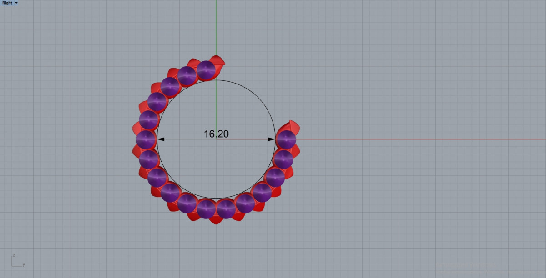The image size is (546, 278).
Task: Click the left arrowhead of the dimension
Action: pyautogui.click(x=161, y=139)
